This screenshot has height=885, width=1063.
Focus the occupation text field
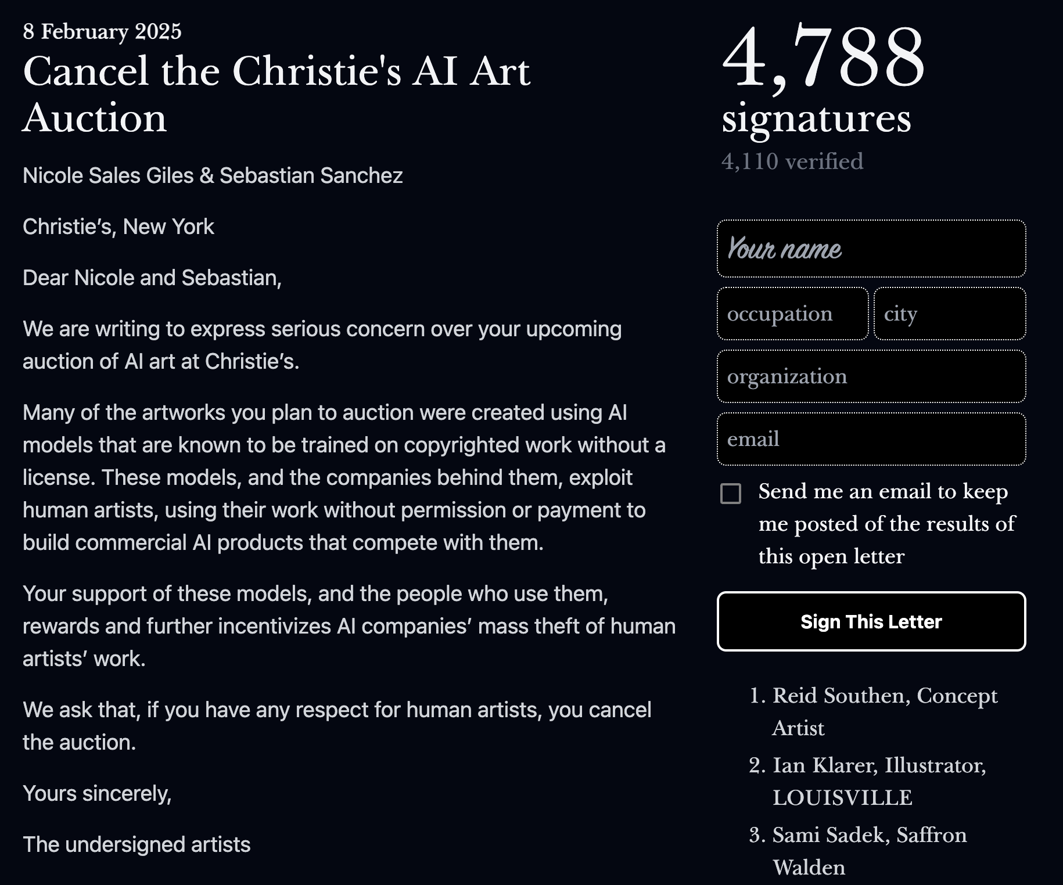coord(793,314)
